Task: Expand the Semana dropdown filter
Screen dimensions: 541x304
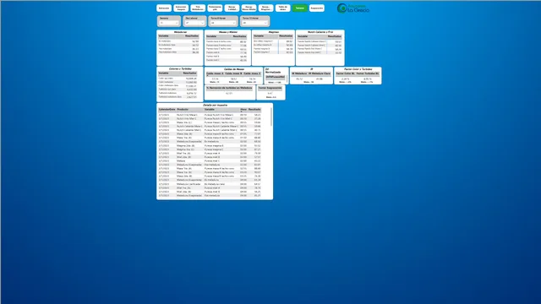Action: pos(169,23)
